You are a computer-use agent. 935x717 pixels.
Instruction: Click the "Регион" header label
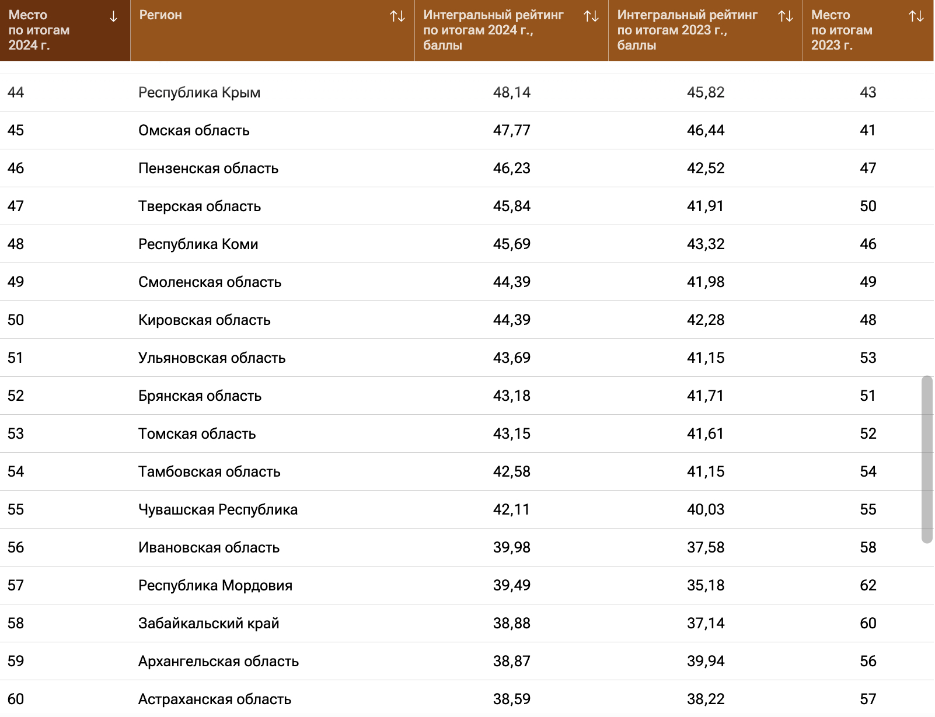[x=161, y=15]
